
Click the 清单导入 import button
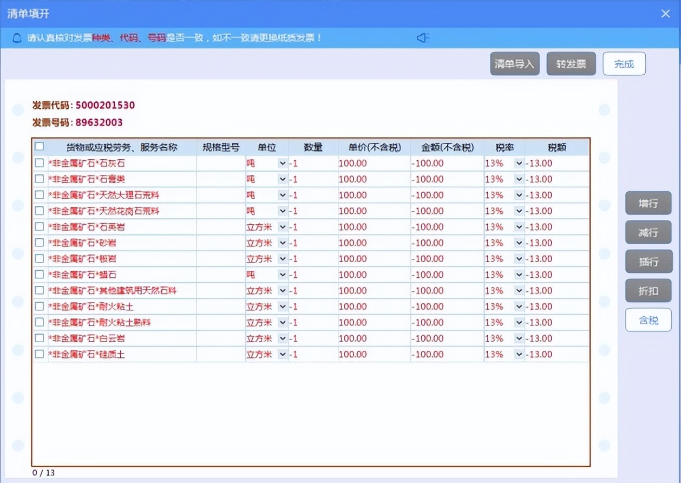[x=514, y=63]
